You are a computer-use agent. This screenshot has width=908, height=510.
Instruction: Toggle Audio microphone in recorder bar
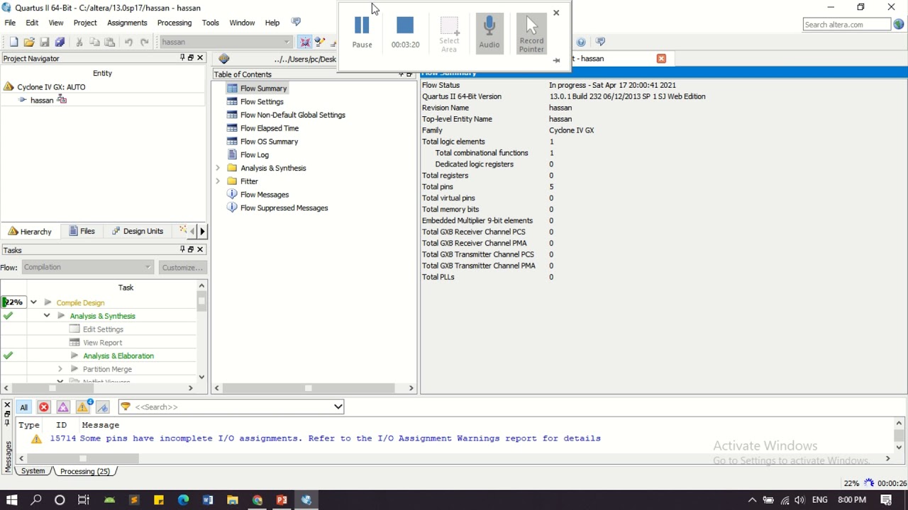tap(489, 32)
